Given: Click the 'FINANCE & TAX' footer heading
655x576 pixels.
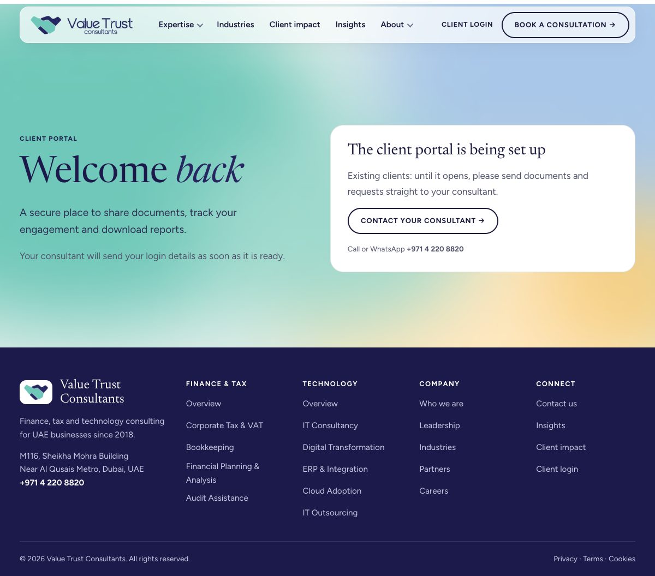Looking at the screenshot, I should pyautogui.click(x=216, y=384).
